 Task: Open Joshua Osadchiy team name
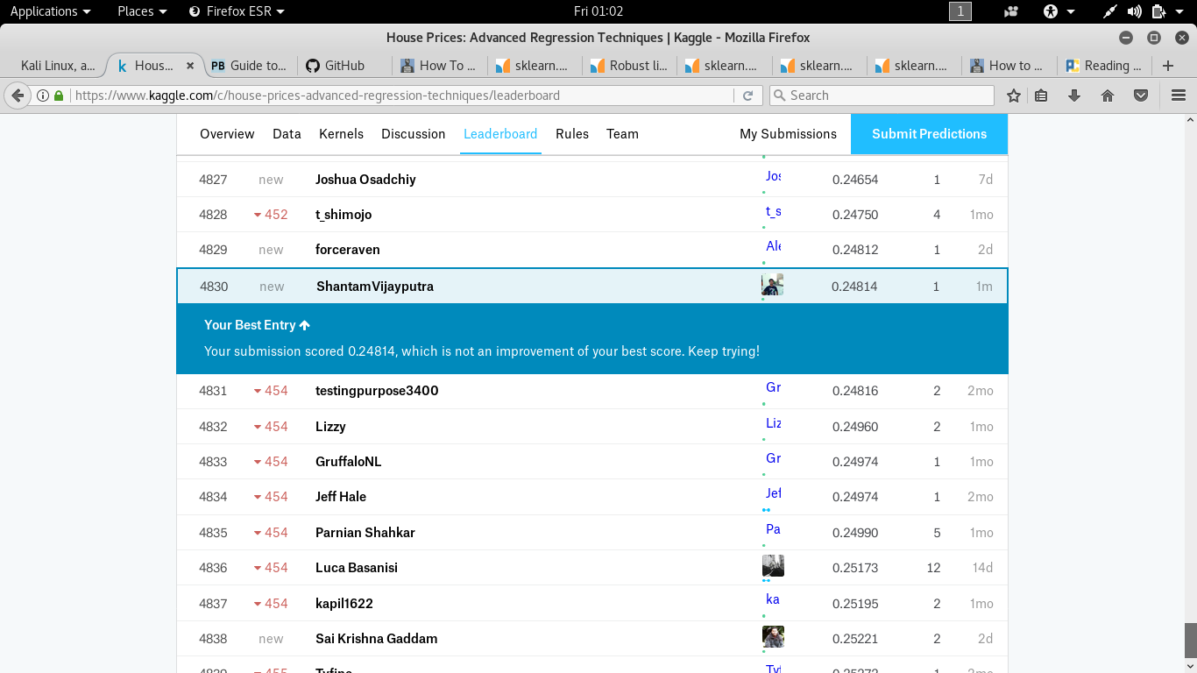(365, 180)
